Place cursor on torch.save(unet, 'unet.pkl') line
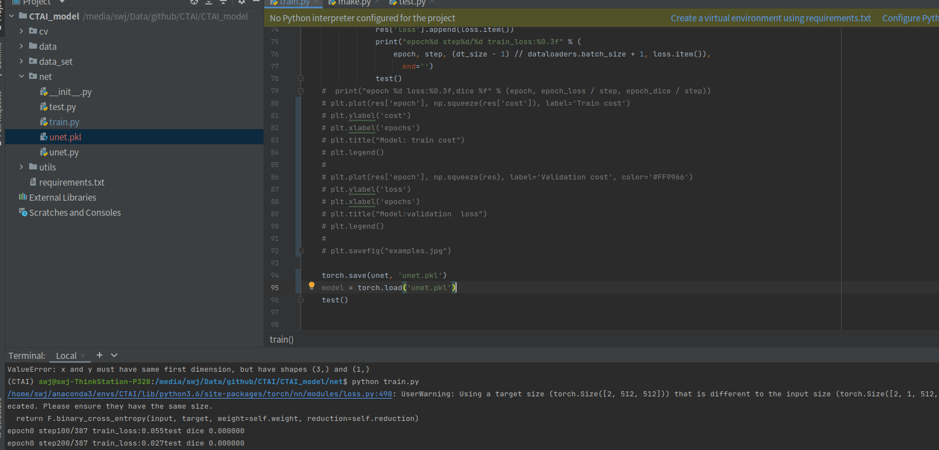The image size is (939, 450). tap(384, 275)
